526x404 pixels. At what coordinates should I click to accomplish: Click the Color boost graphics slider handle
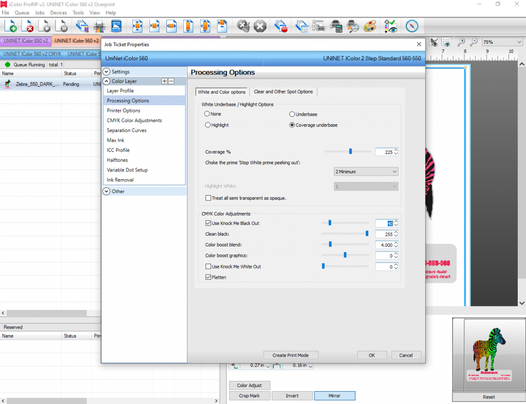click(345, 256)
